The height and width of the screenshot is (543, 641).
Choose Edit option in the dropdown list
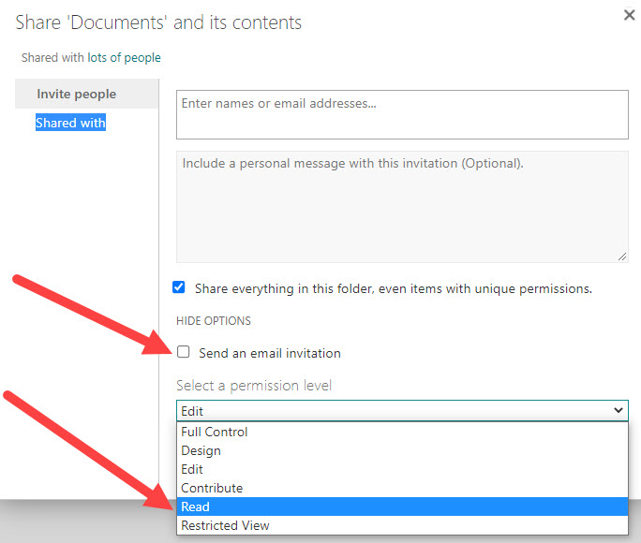coord(402,470)
